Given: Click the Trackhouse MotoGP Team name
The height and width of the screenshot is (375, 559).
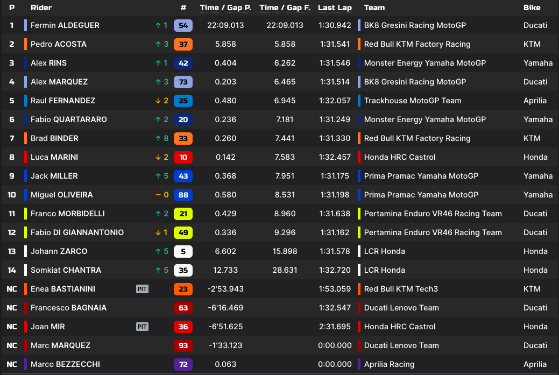Looking at the screenshot, I should click(x=412, y=101).
